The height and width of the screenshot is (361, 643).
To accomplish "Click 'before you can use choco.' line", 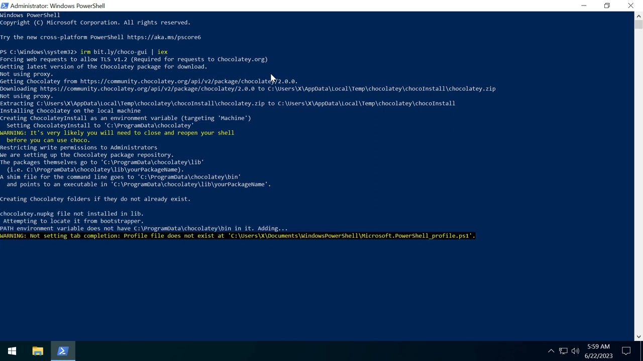I will point(48,140).
